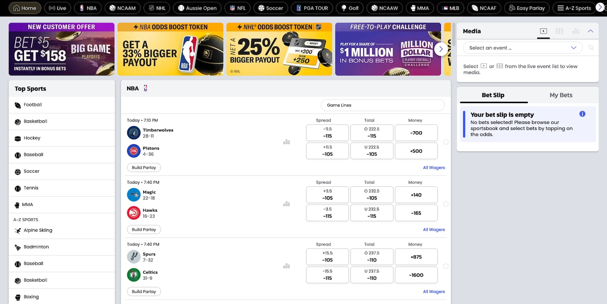Viewport: 607px width, 304px height.
Task: Open Hockey in the Top Sports list
Action: pyautogui.click(x=61, y=138)
